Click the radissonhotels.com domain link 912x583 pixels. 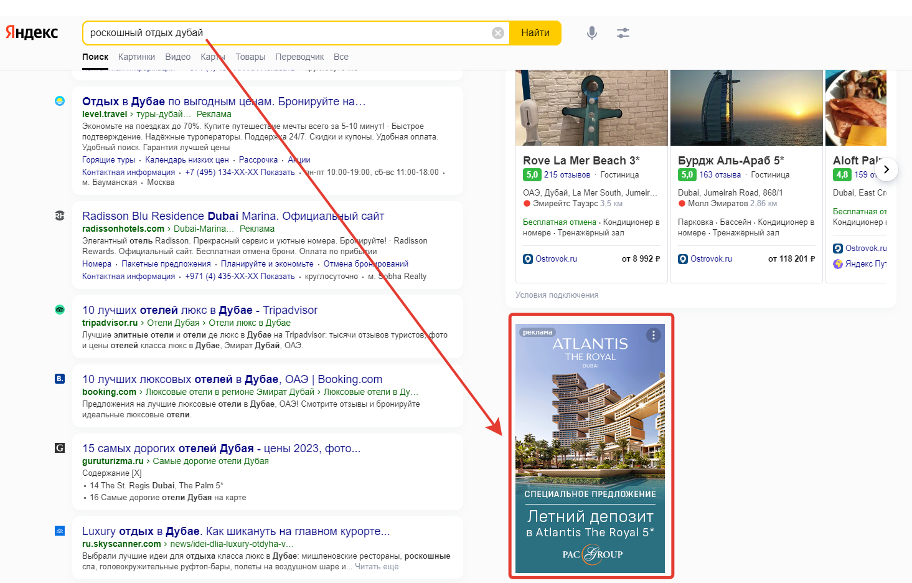tap(123, 229)
